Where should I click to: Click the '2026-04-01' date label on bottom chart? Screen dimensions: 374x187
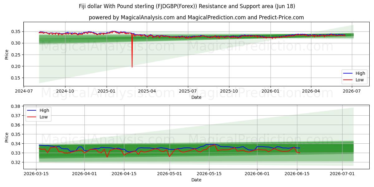pos(84,174)
